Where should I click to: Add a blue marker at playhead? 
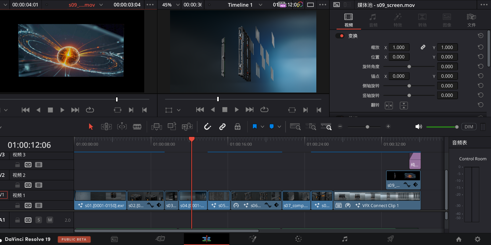point(272,127)
